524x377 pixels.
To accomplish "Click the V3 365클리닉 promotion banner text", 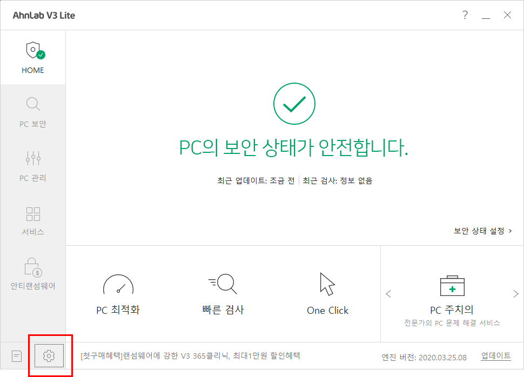I will pos(190,355).
